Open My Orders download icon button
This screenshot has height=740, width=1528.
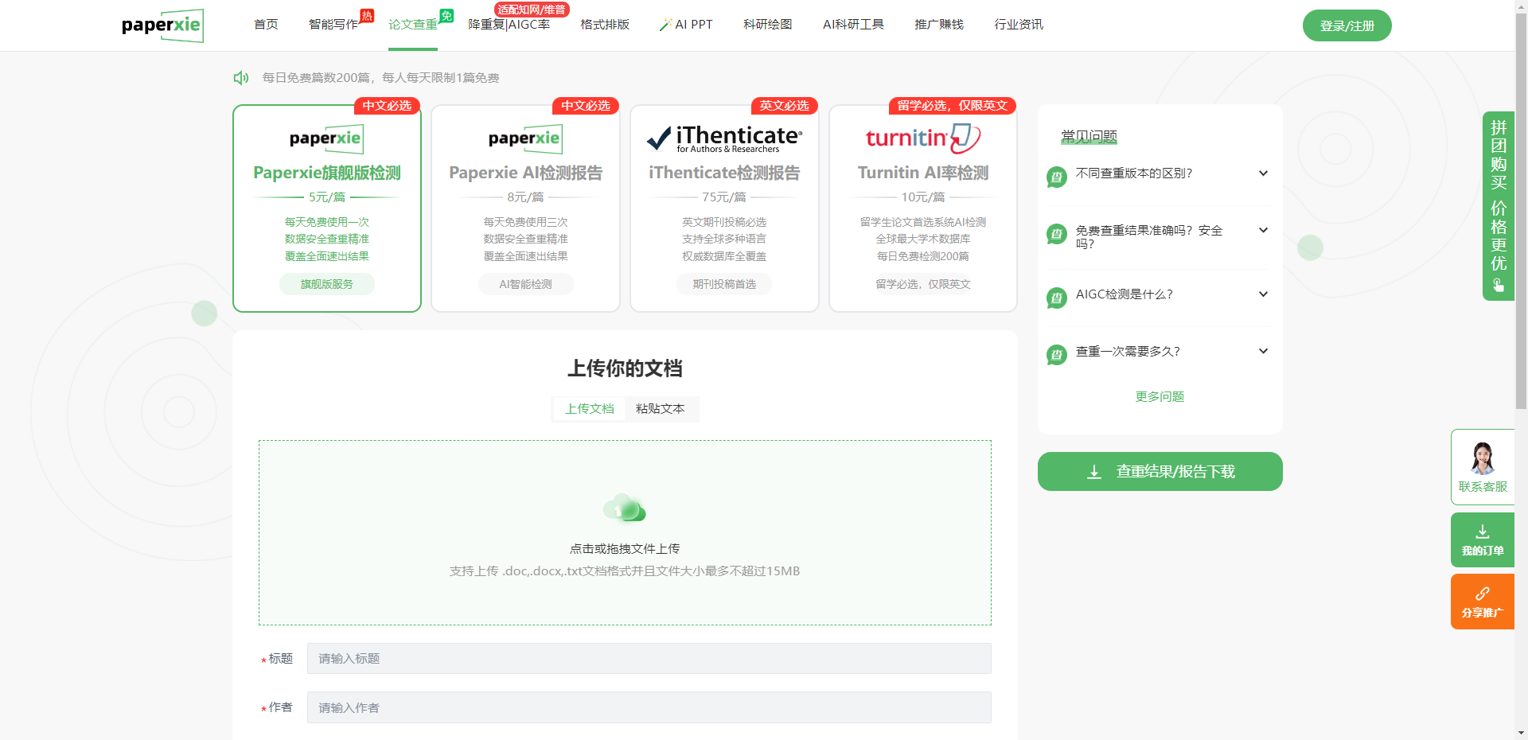point(1482,539)
